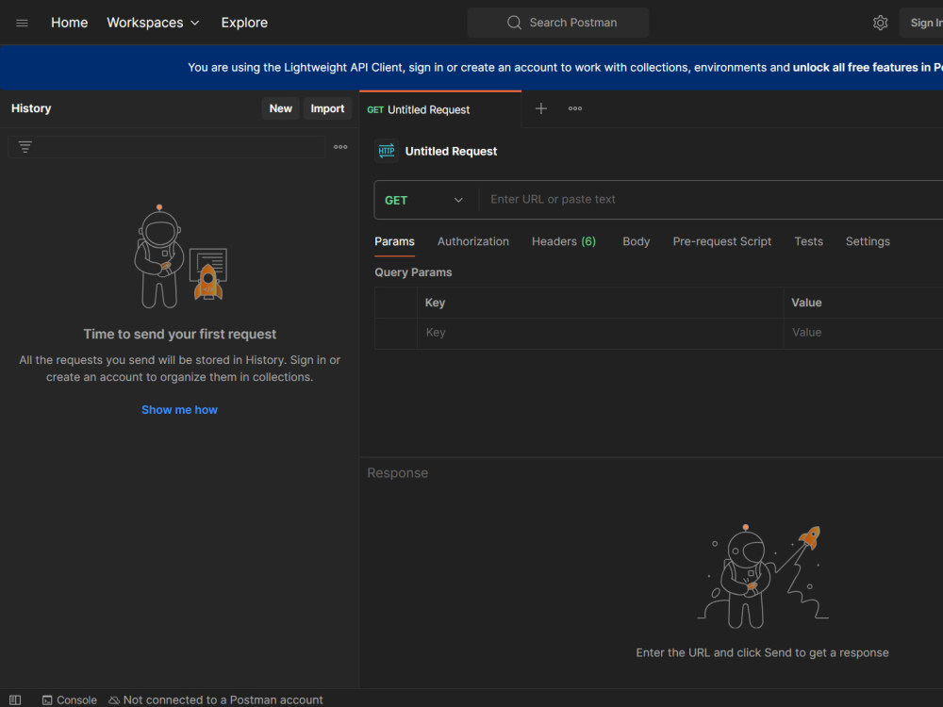Click the New button
This screenshot has width=943, height=707.
(x=280, y=108)
